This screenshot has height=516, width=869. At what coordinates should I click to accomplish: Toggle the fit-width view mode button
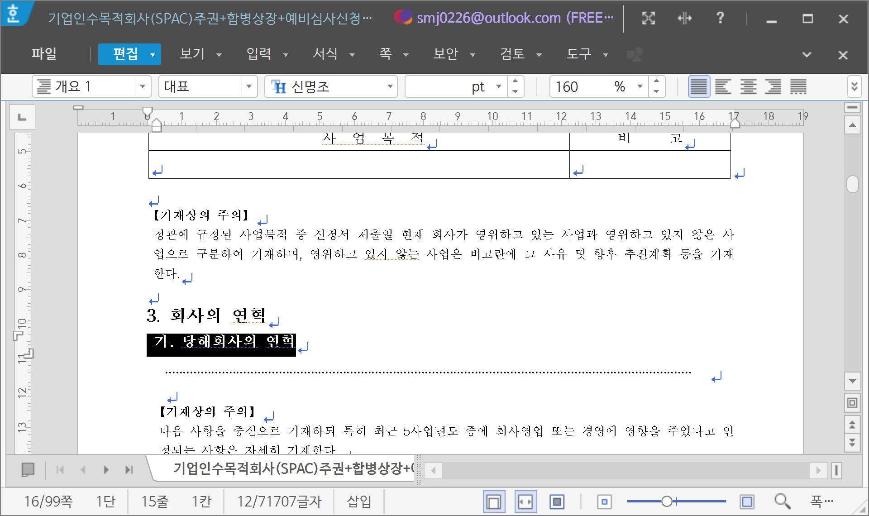click(525, 502)
